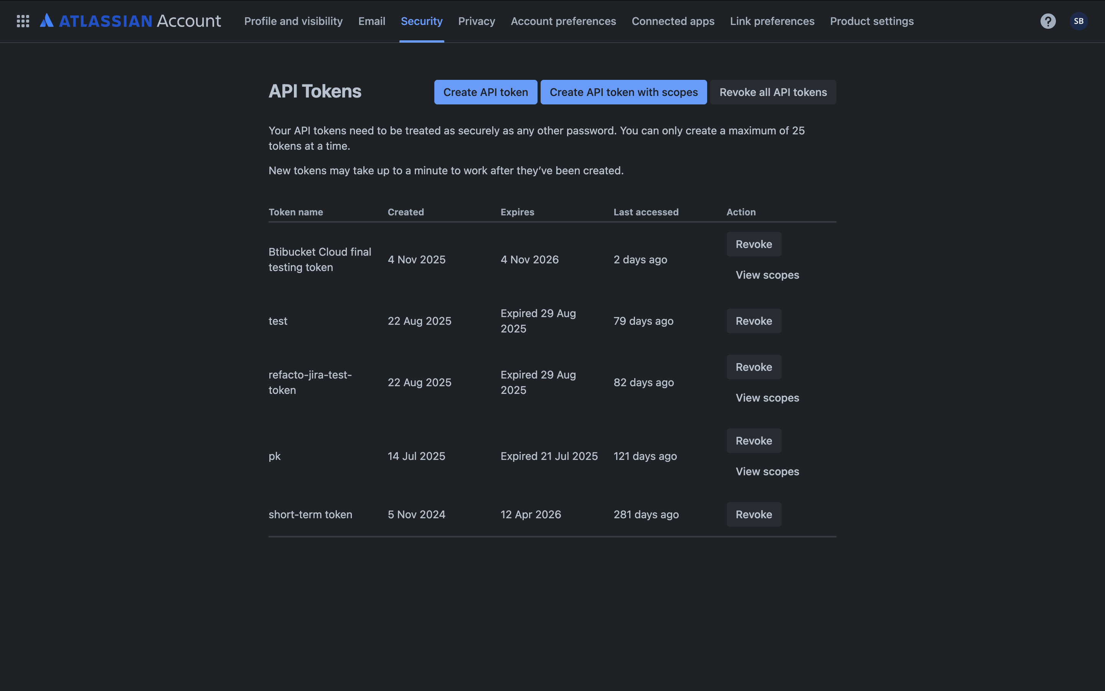The height and width of the screenshot is (691, 1105).
Task: Revoke the pk token
Action: pyautogui.click(x=754, y=440)
